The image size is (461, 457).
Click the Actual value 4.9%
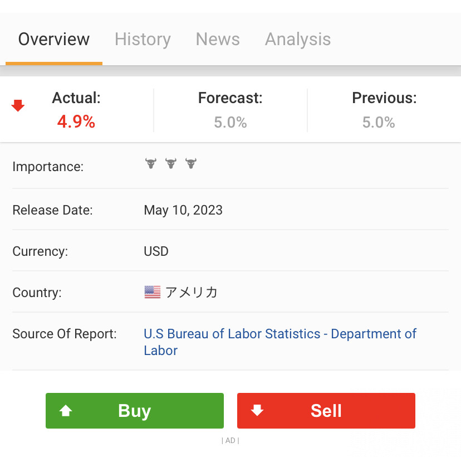coord(76,122)
